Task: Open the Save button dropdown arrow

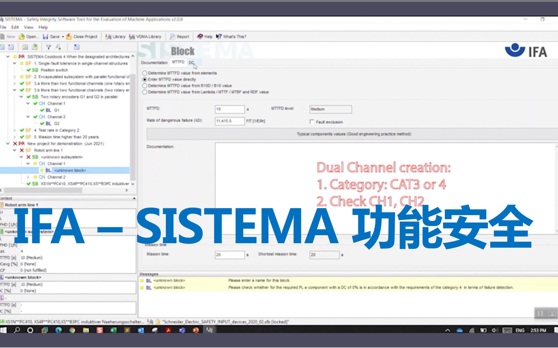Action: pyautogui.click(x=63, y=37)
